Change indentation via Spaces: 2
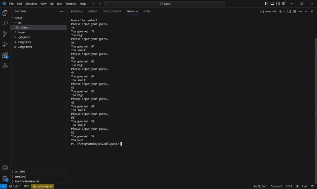This screenshot has width=317, height=189. [x=276, y=186]
